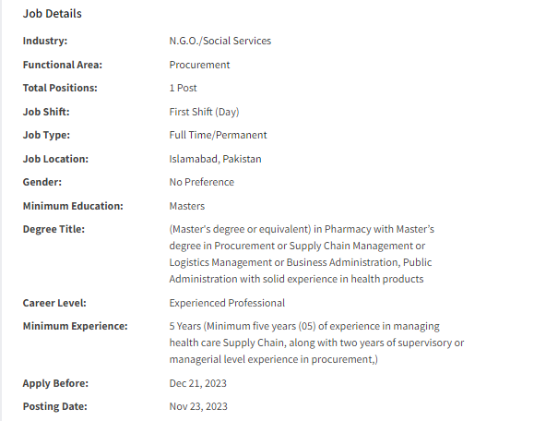
Task: Click the Job Location label
Action: click(55, 159)
